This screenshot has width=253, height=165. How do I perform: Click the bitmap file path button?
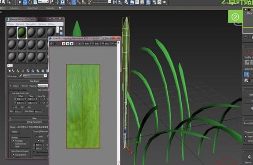pyautogui.click(x=32, y=127)
